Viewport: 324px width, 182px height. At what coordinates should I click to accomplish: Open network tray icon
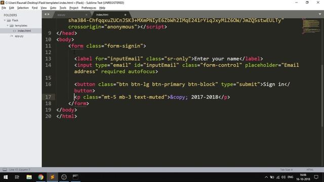278,177
